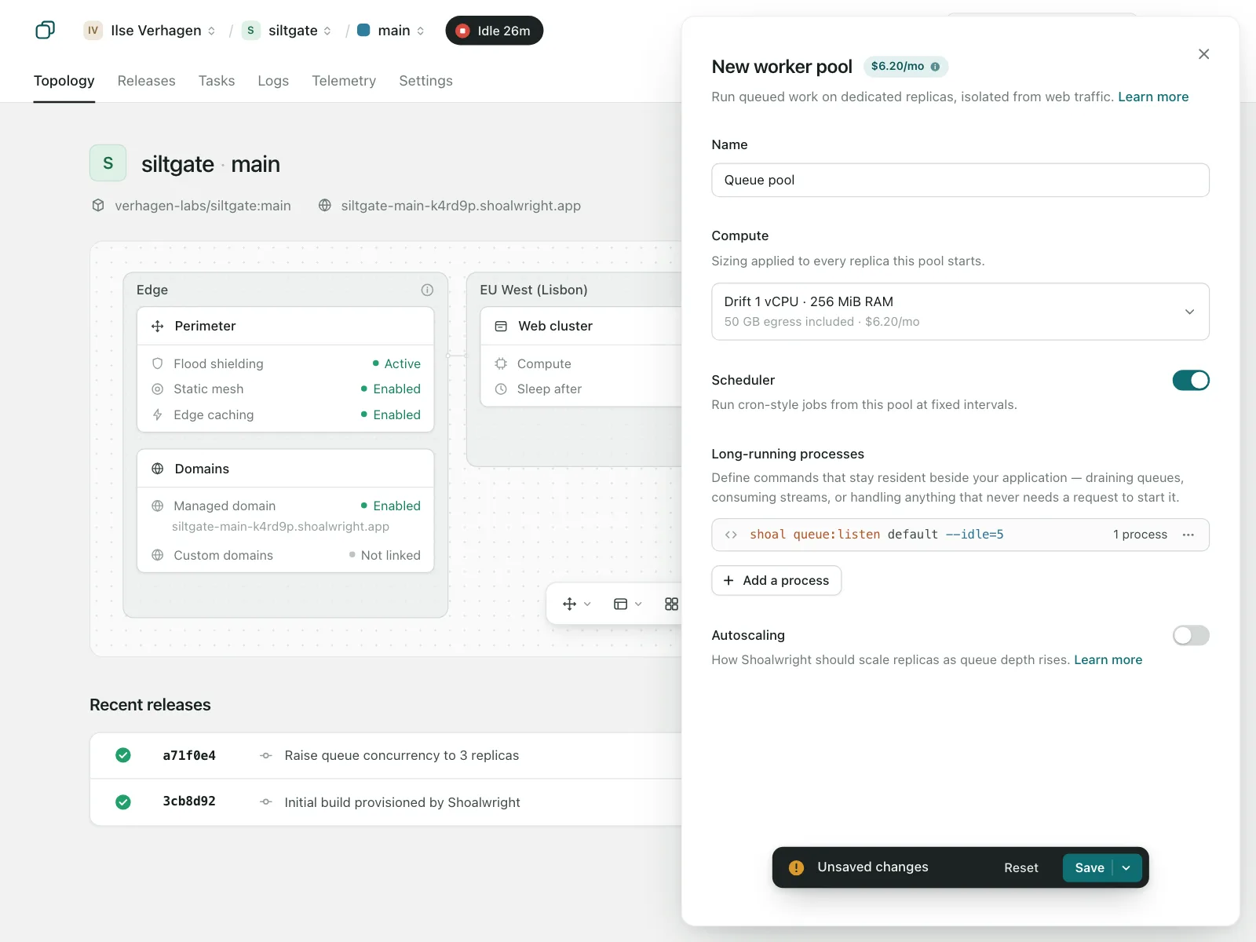
Task: Click the Managed domain Enabled status
Action: [x=391, y=506]
